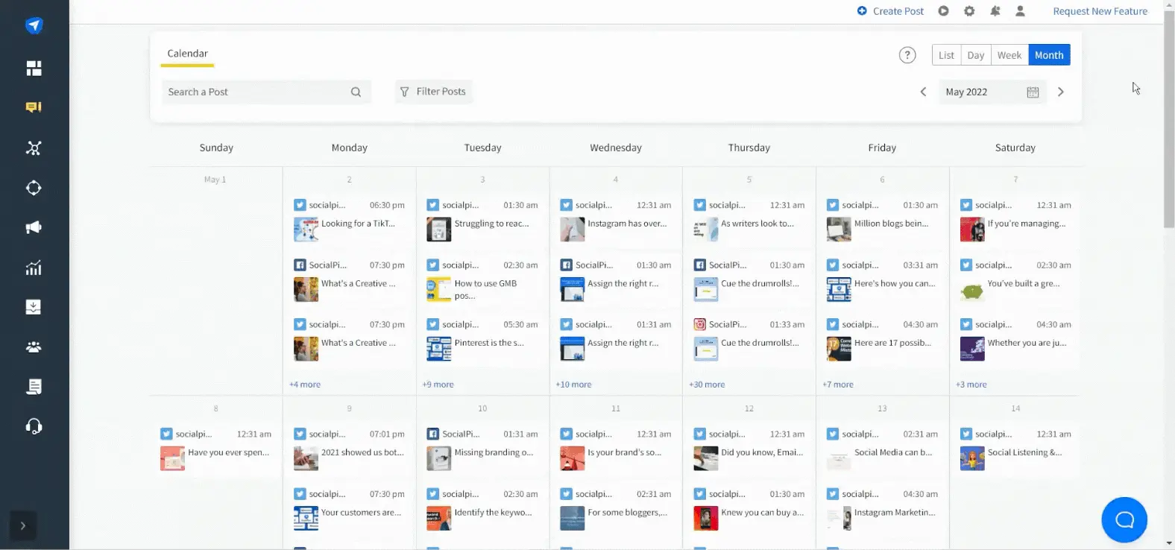Select the Day view option

[975, 55]
